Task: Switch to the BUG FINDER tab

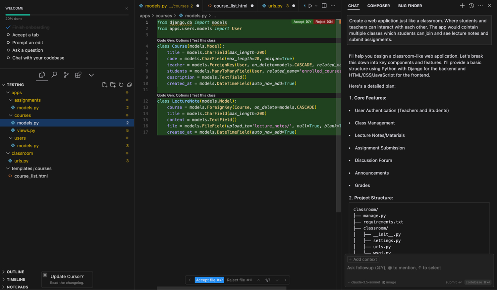Action: [x=410, y=6]
